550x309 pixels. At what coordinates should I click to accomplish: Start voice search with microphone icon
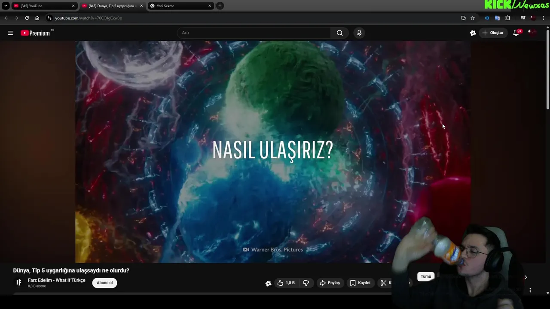click(x=359, y=33)
